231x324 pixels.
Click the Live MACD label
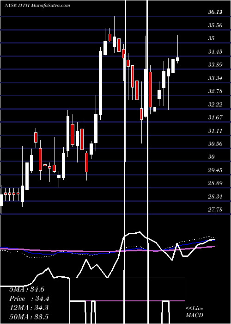195,312
